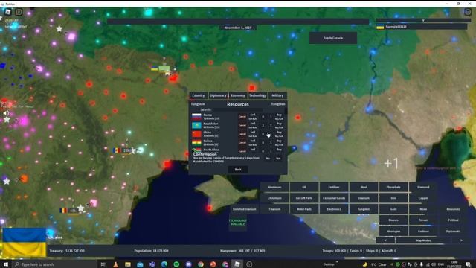This screenshot has height=268, width=476.
Task: Click the previous map mode arrow
Action: [385, 240]
